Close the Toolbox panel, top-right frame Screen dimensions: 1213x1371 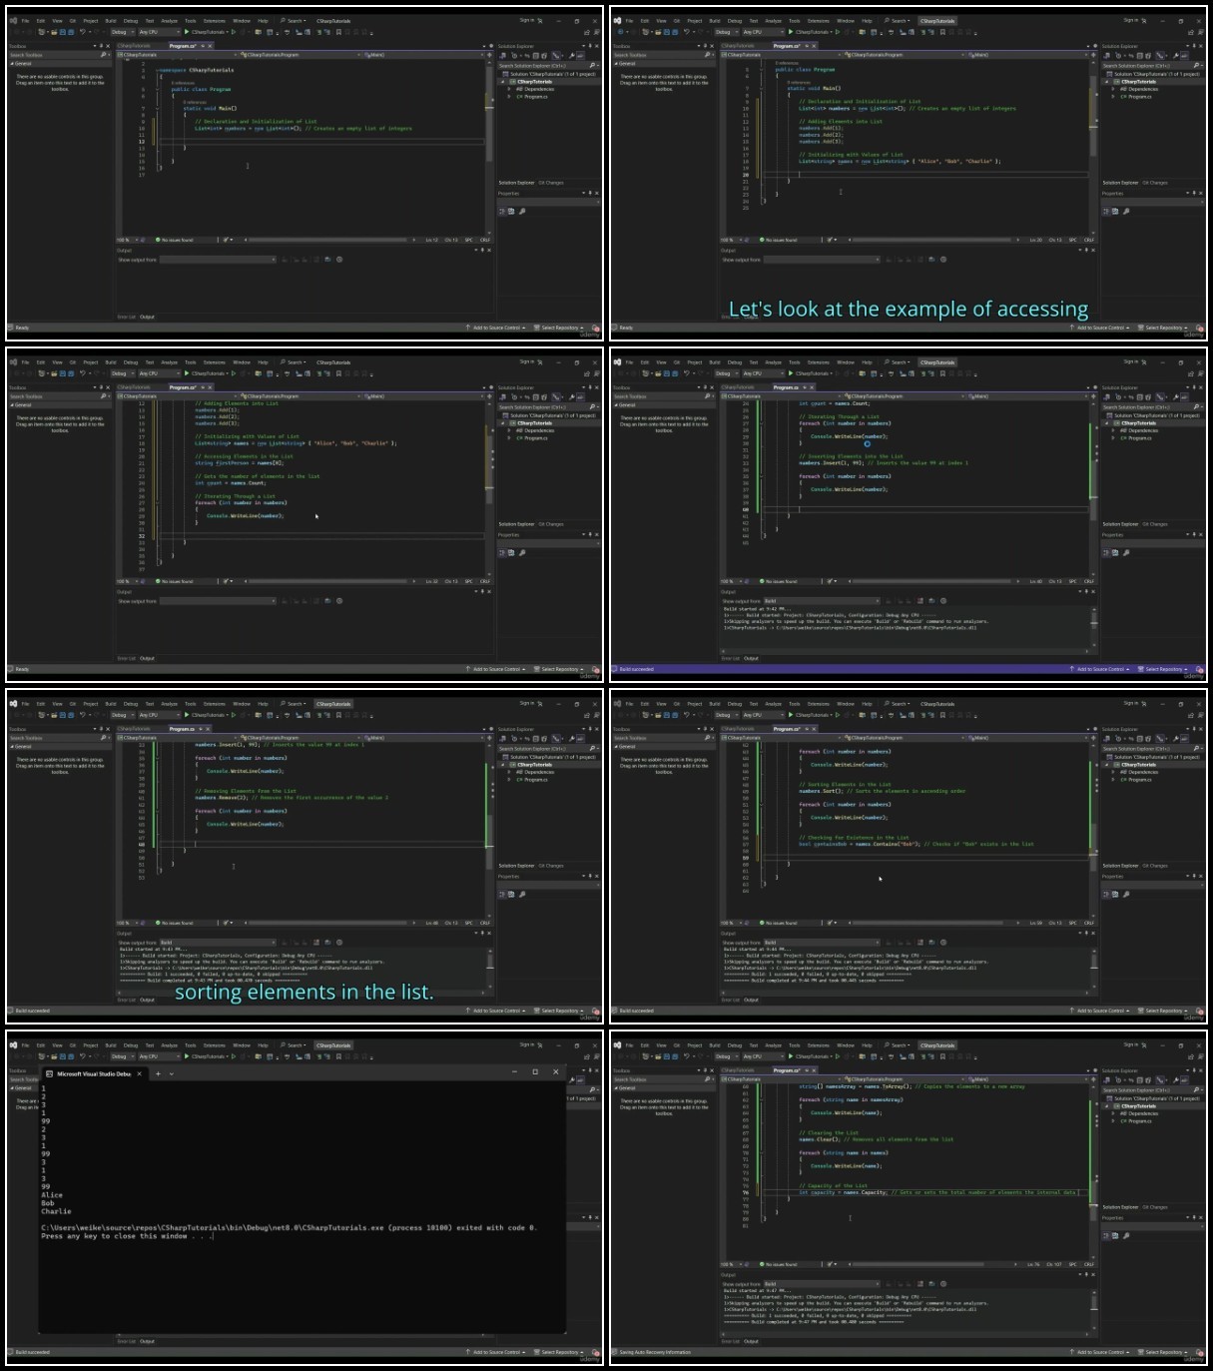coord(710,46)
